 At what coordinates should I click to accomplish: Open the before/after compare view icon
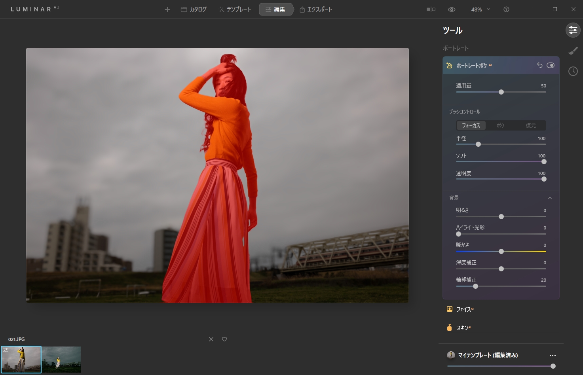coord(431,9)
